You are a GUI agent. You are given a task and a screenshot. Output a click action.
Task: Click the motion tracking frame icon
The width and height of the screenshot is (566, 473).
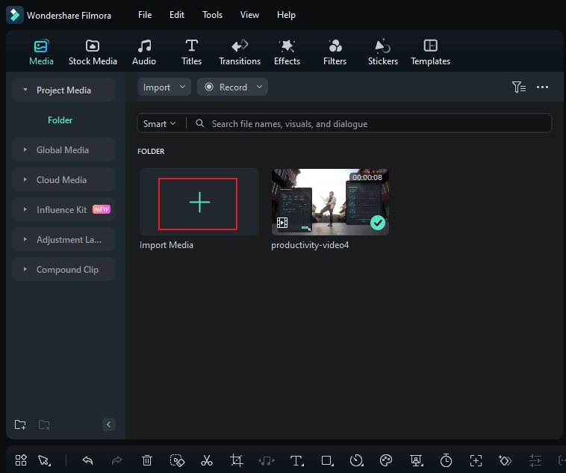pos(476,460)
